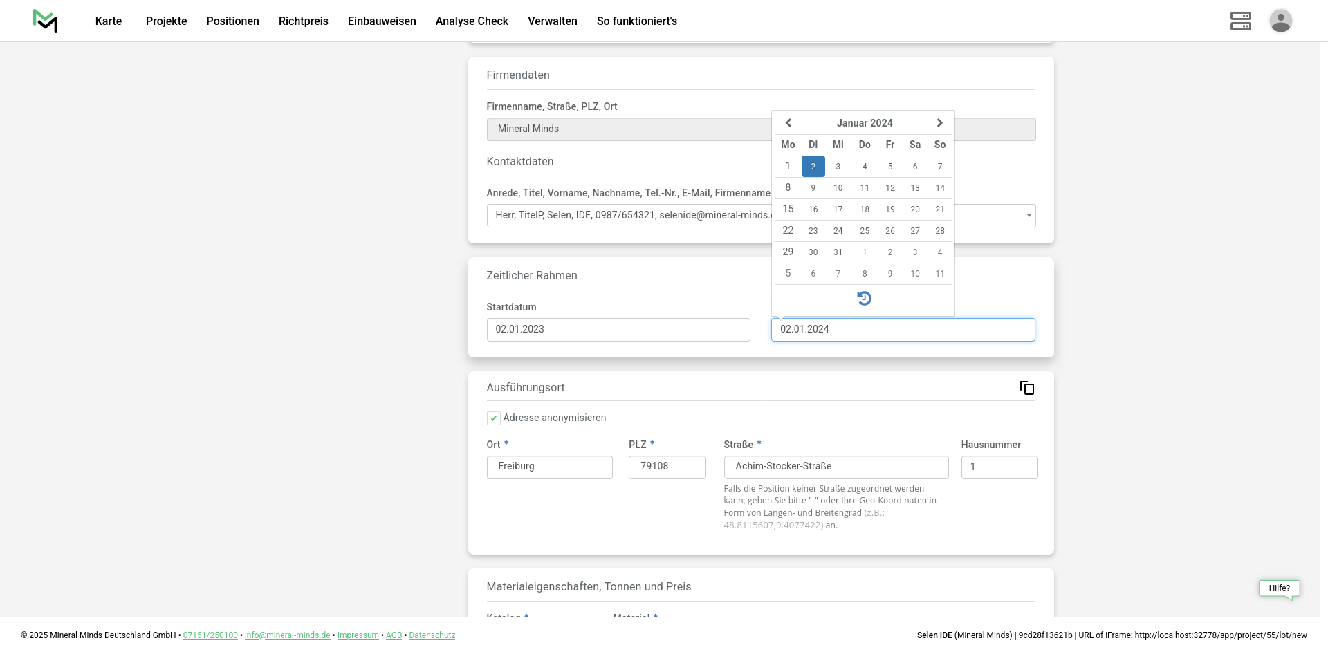Click the Straße input field
The image size is (1328, 652).
point(836,467)
